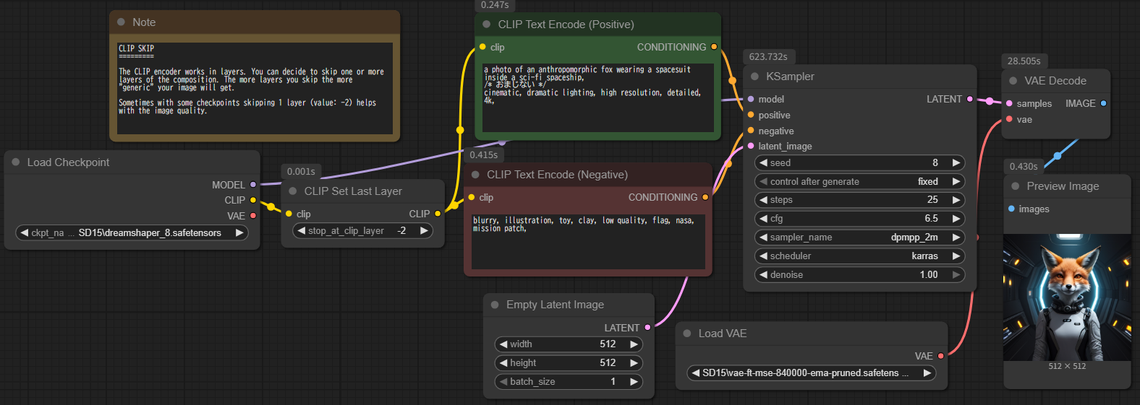1140x405 pixels.
Task: Click the cfg value slider field
Action: pyautogui.click(x=859, y=219)
